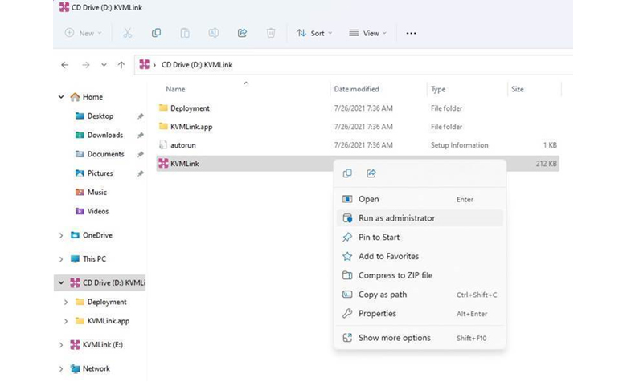627x382 pixels.
Task: Open the See more (three dots) menu
Action: (x=411, y=33)
